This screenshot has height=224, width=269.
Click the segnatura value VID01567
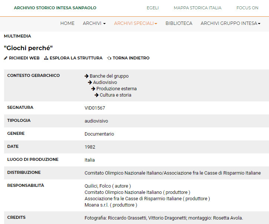click(x=95, y=108)
